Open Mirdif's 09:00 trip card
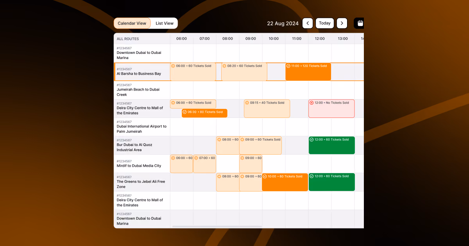 point(251,164)
